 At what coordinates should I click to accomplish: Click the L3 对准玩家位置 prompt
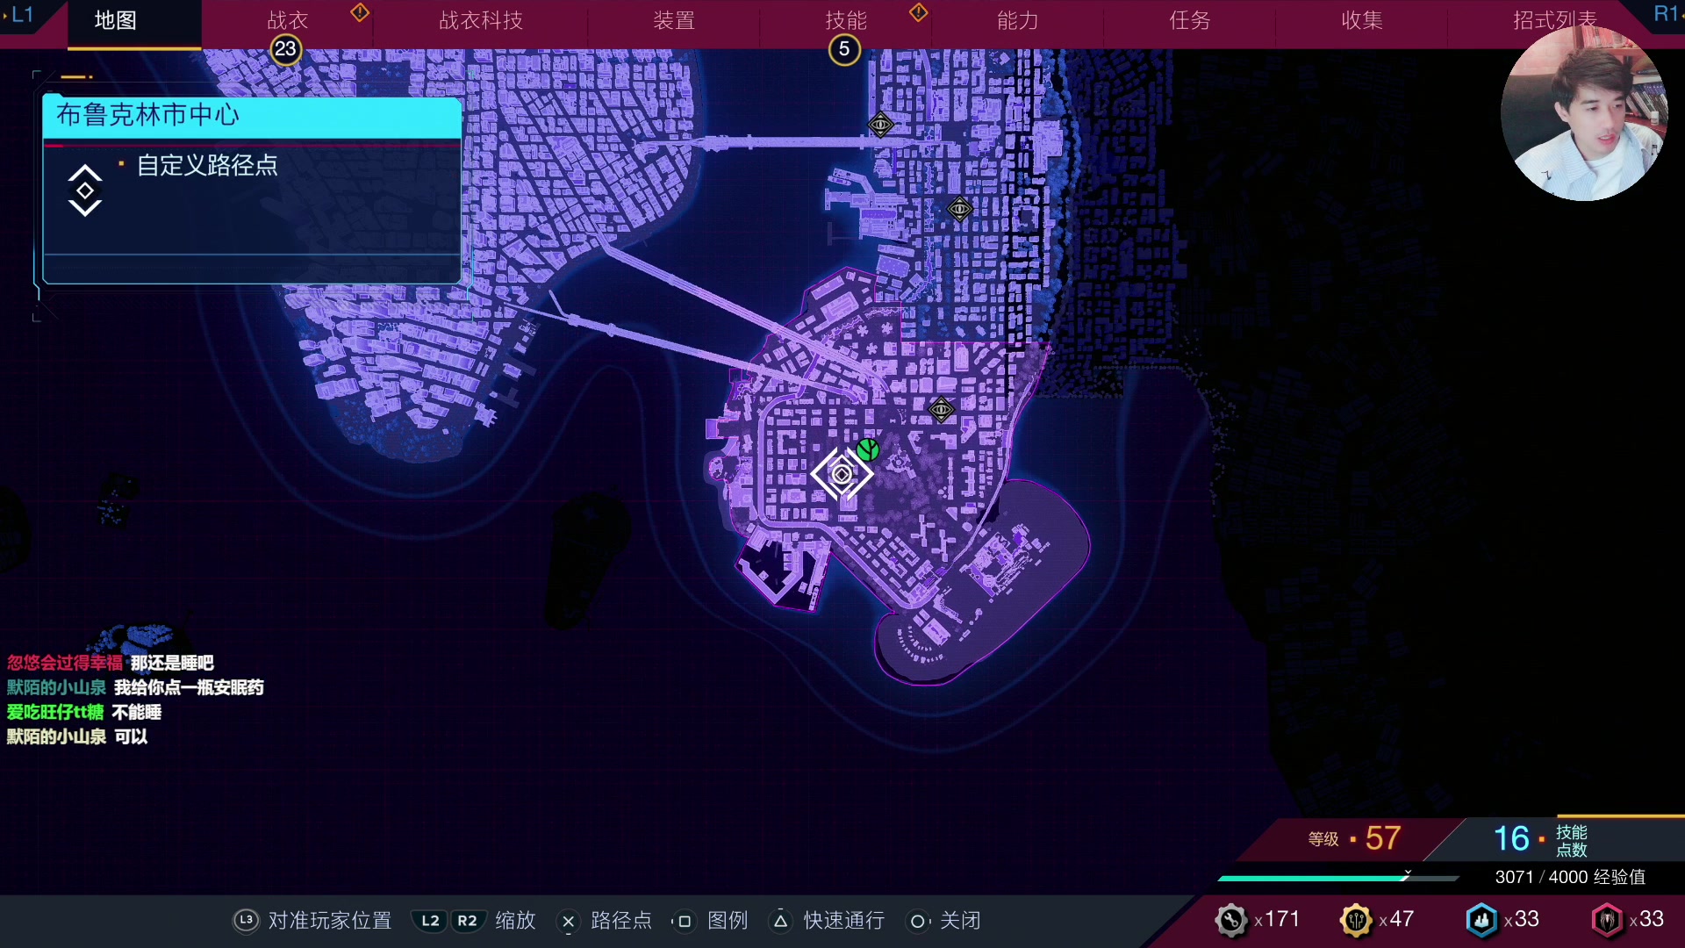[312, 920]
